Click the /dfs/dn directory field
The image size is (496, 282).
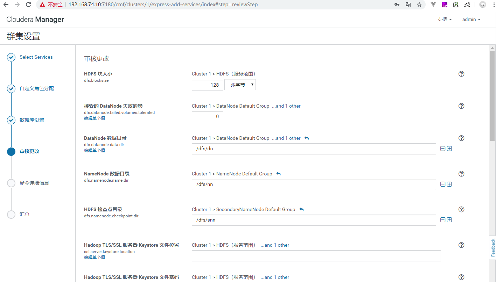tap(314, 149)
